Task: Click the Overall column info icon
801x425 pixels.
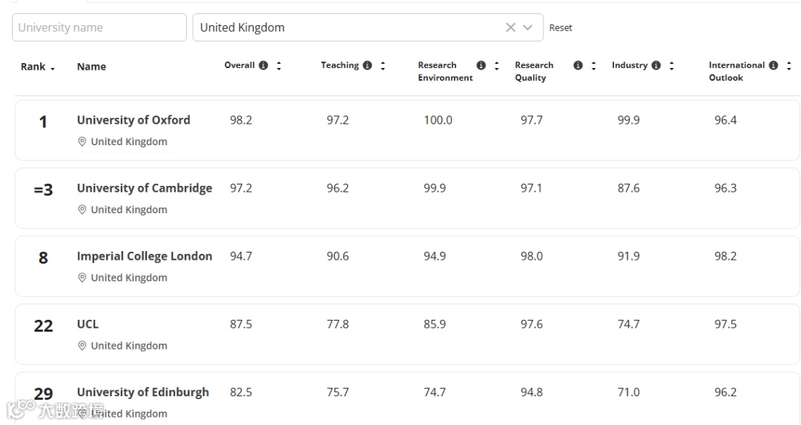Action: point(263,65)
